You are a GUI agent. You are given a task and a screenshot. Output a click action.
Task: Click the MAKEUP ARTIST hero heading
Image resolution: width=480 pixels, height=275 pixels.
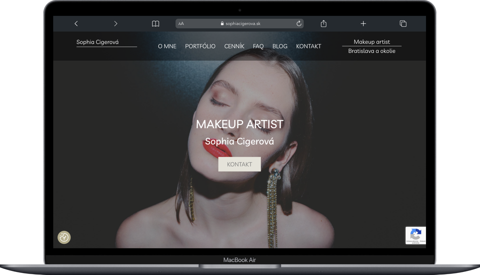click(x=239, y=124)
